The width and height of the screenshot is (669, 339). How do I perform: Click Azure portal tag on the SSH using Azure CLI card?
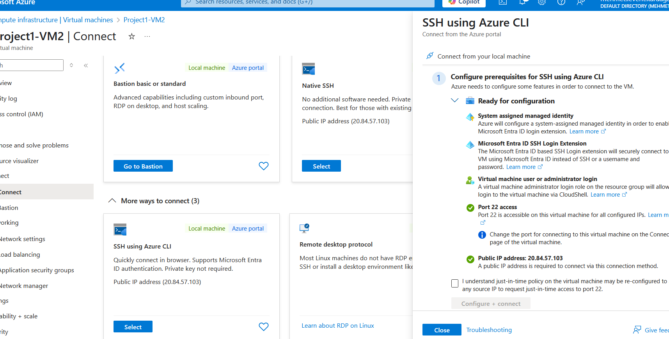248,228
